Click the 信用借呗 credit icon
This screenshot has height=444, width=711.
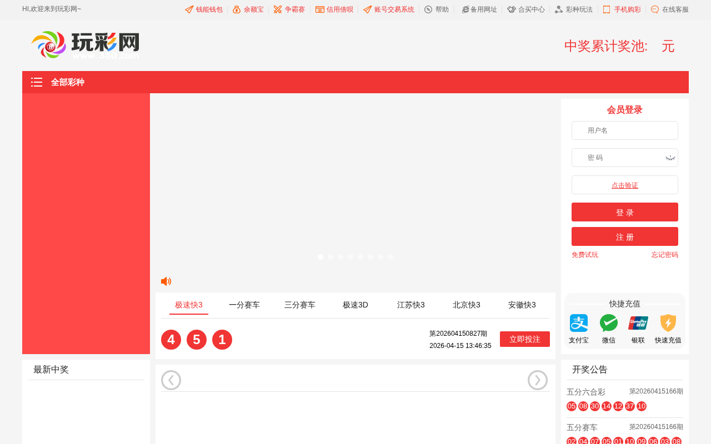tap(320, 9)
